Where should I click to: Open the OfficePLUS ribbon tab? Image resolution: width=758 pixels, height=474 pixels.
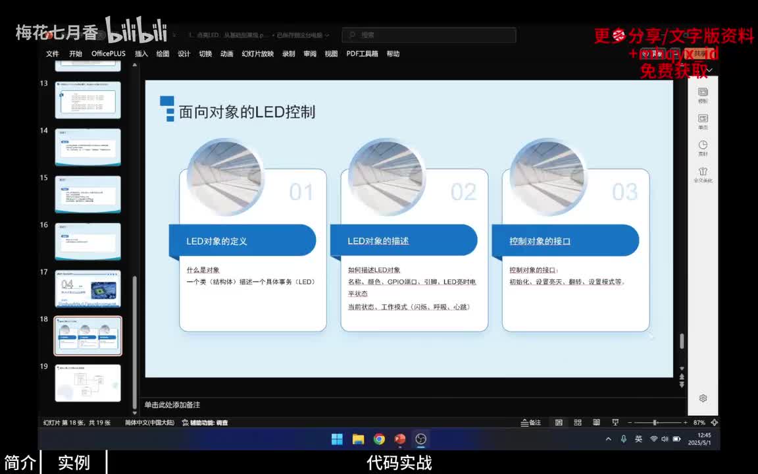tap(109, 54)
